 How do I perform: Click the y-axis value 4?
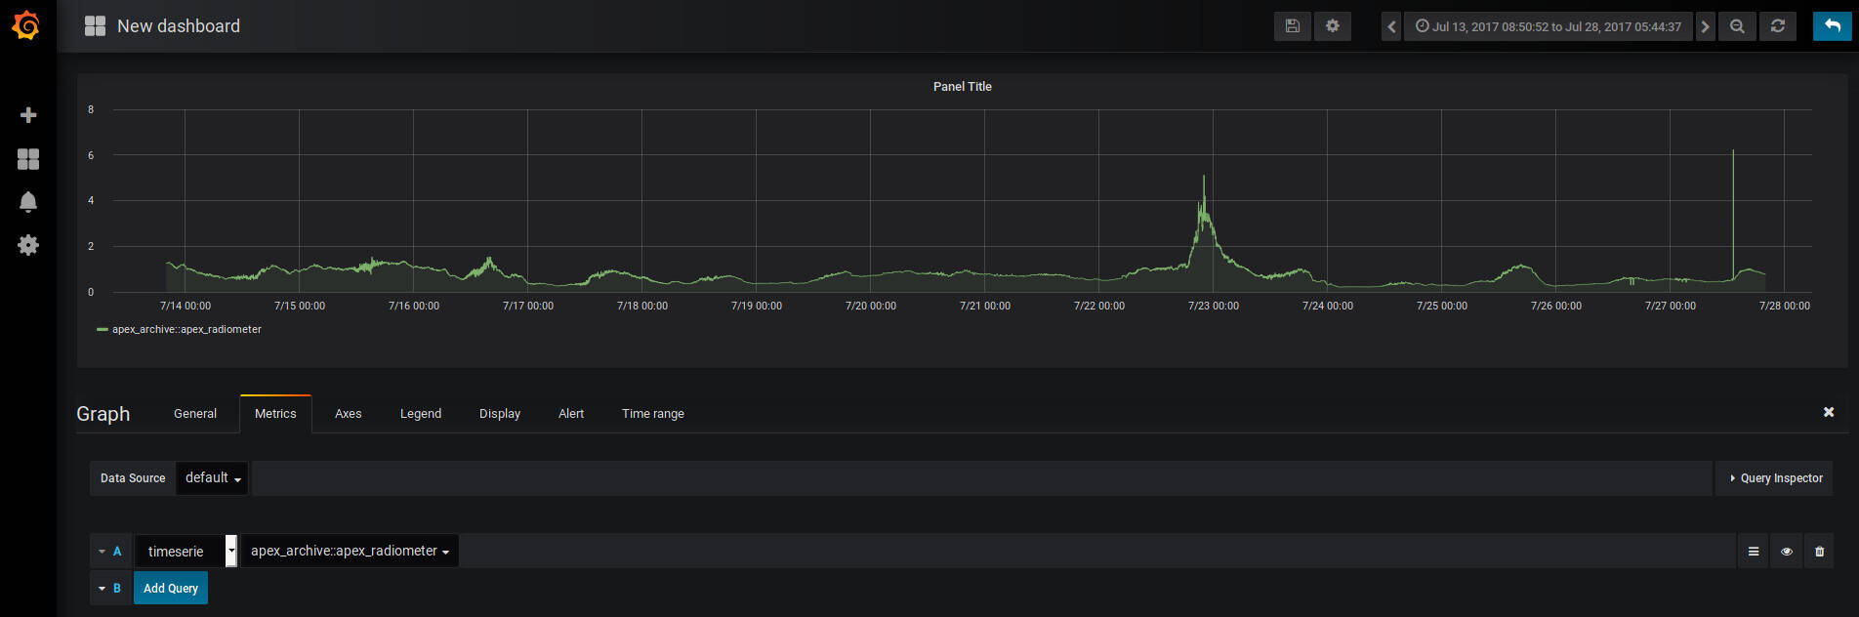coord(91,200)
